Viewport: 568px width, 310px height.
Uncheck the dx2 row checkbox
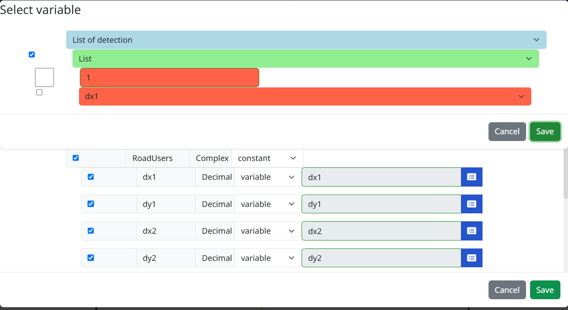pyautogui.click(x=91, y=231)
